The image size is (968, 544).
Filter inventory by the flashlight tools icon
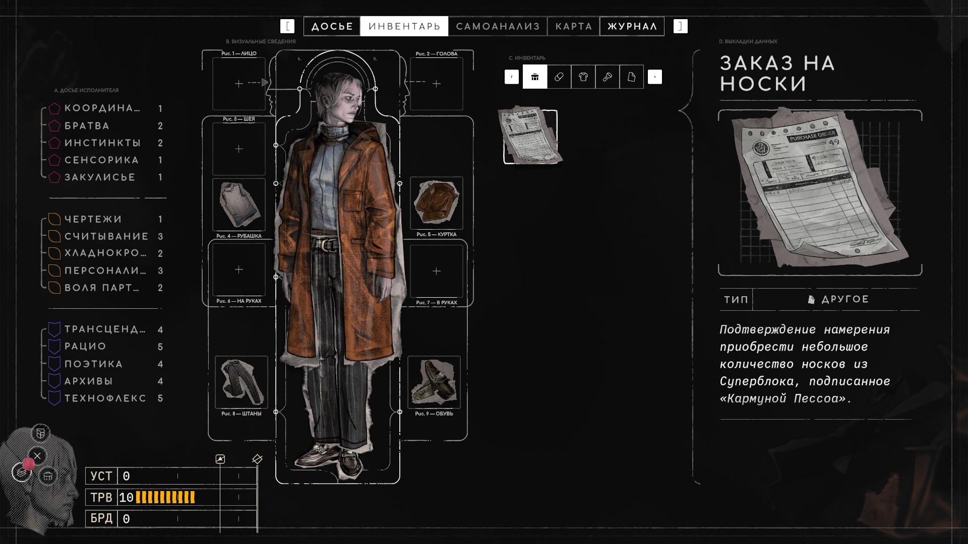(608, 77)
